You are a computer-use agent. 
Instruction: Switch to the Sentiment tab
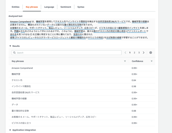[x=66, y=7]
